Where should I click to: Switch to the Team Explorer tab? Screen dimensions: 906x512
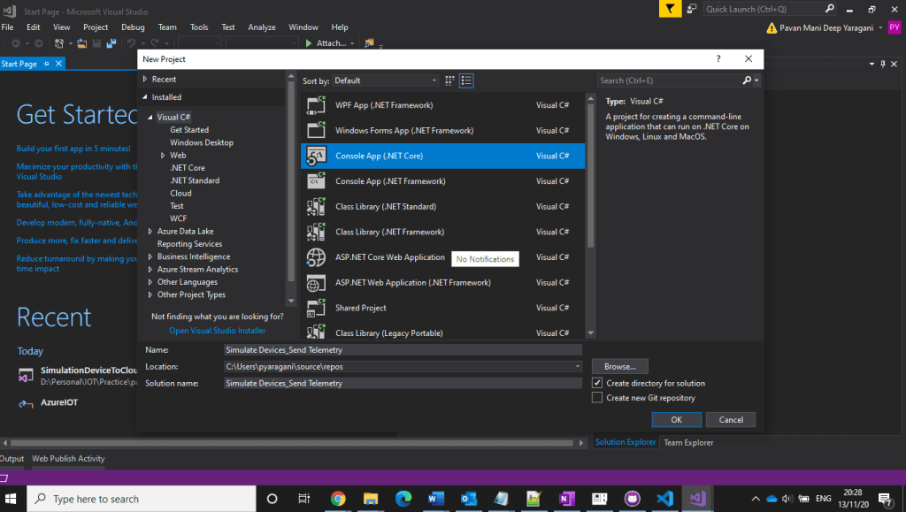coord(688,442)
